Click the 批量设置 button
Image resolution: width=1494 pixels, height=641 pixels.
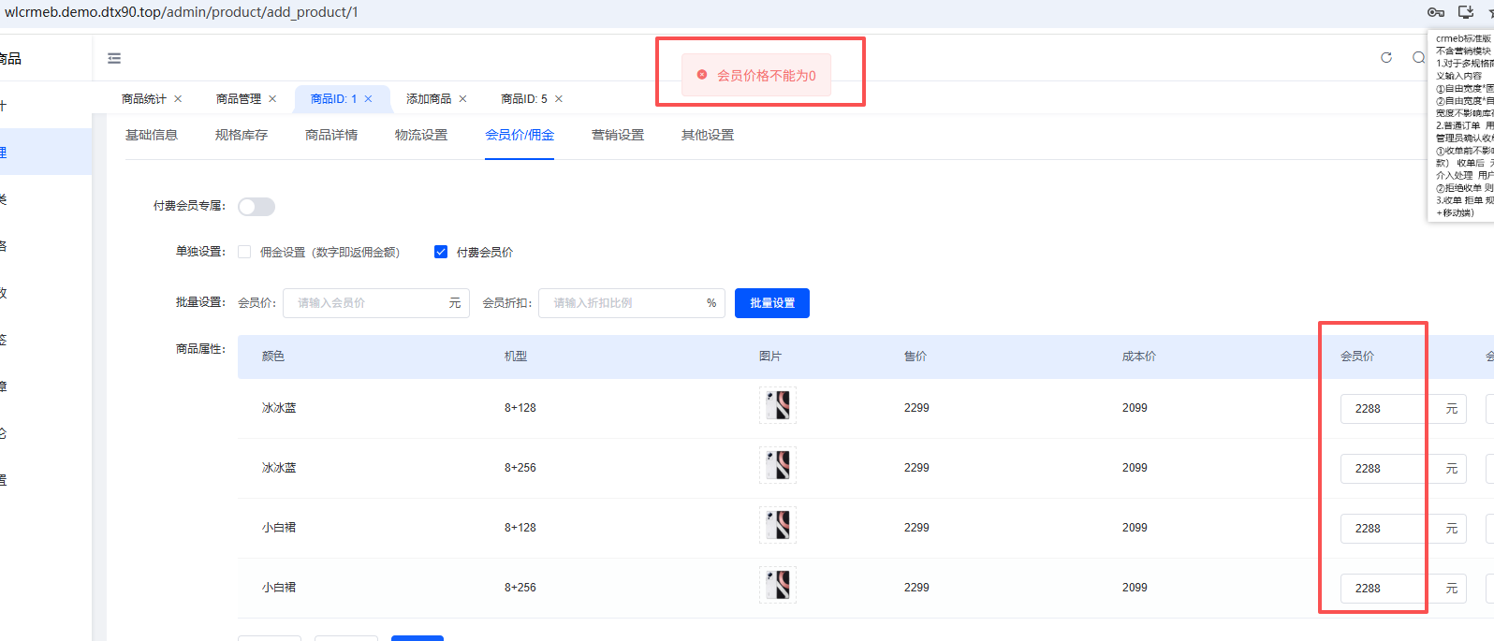[x=772, y=303]
